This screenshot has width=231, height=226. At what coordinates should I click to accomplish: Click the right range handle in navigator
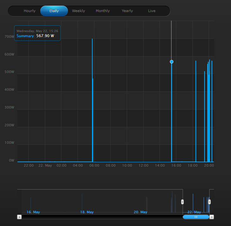(x=209, y=202)
